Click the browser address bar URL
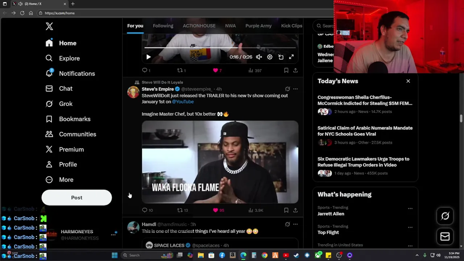The height and width of the screenshot is (261, 464). pos(60,13)
